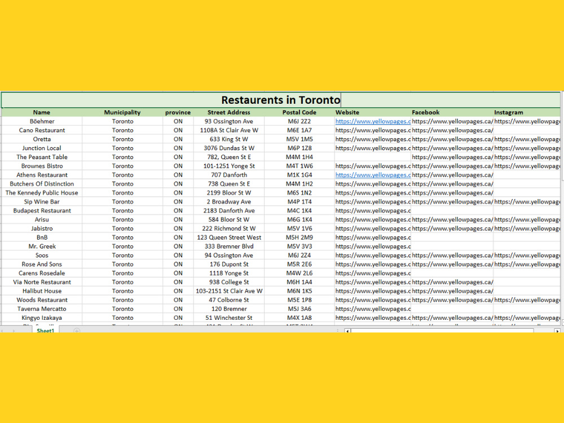Select the Municipality header cell
Screen dimensions: 564x423
coord(122,112)
